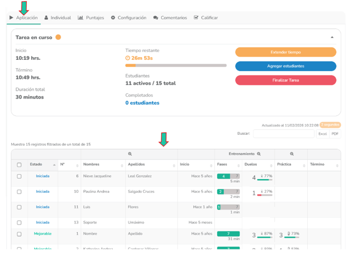Click the magnifier icon above the Práctica column
This screenshot has width=350, height=255.
[292, 154]
